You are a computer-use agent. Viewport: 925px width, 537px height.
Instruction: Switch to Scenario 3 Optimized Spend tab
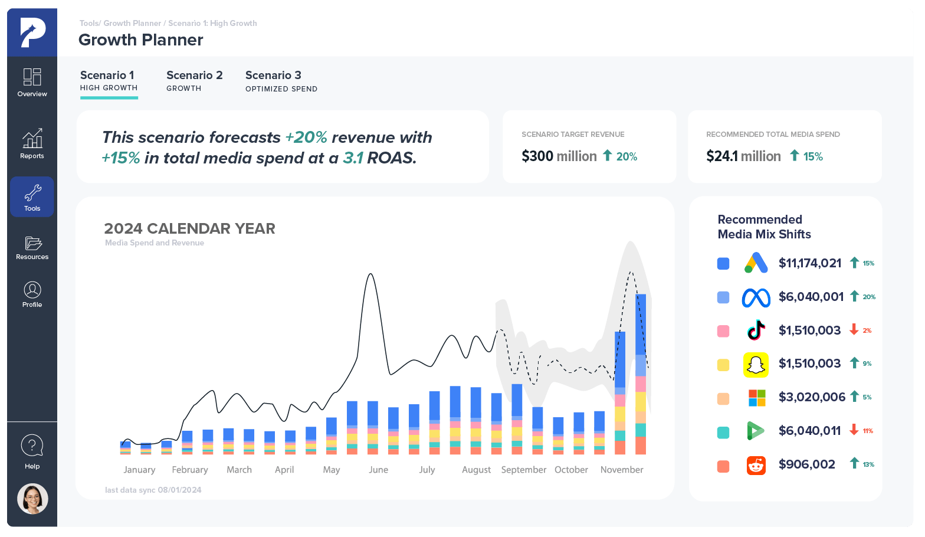pos(281,81)
